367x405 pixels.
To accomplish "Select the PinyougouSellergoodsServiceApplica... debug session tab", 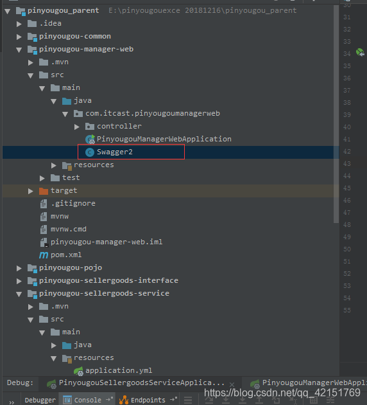I will [x=141, y=382].
